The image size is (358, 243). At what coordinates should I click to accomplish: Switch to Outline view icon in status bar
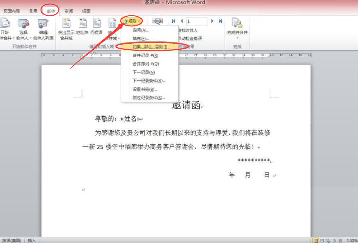pyautogui.click(x=334, y=241)
